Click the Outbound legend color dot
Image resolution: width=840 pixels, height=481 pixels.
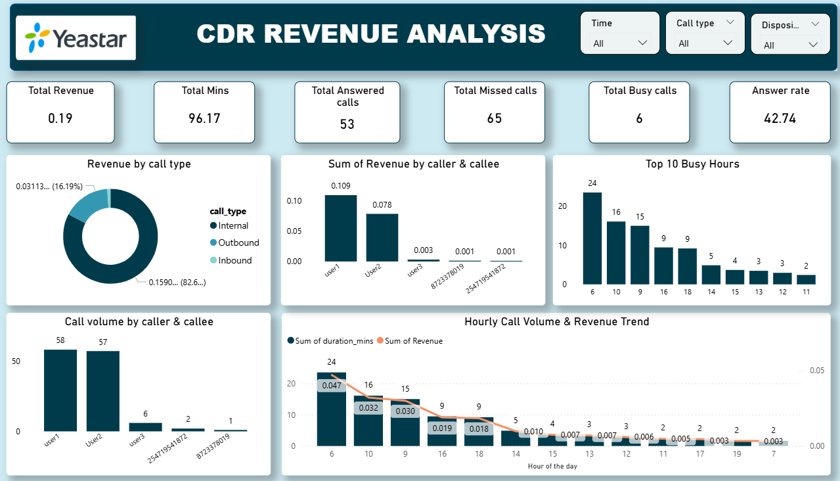(x=213, y=243)
